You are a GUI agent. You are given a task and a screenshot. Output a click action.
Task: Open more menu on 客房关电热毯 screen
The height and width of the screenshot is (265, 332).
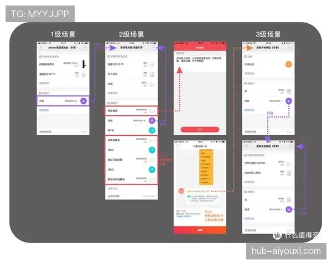pos(290,146)
